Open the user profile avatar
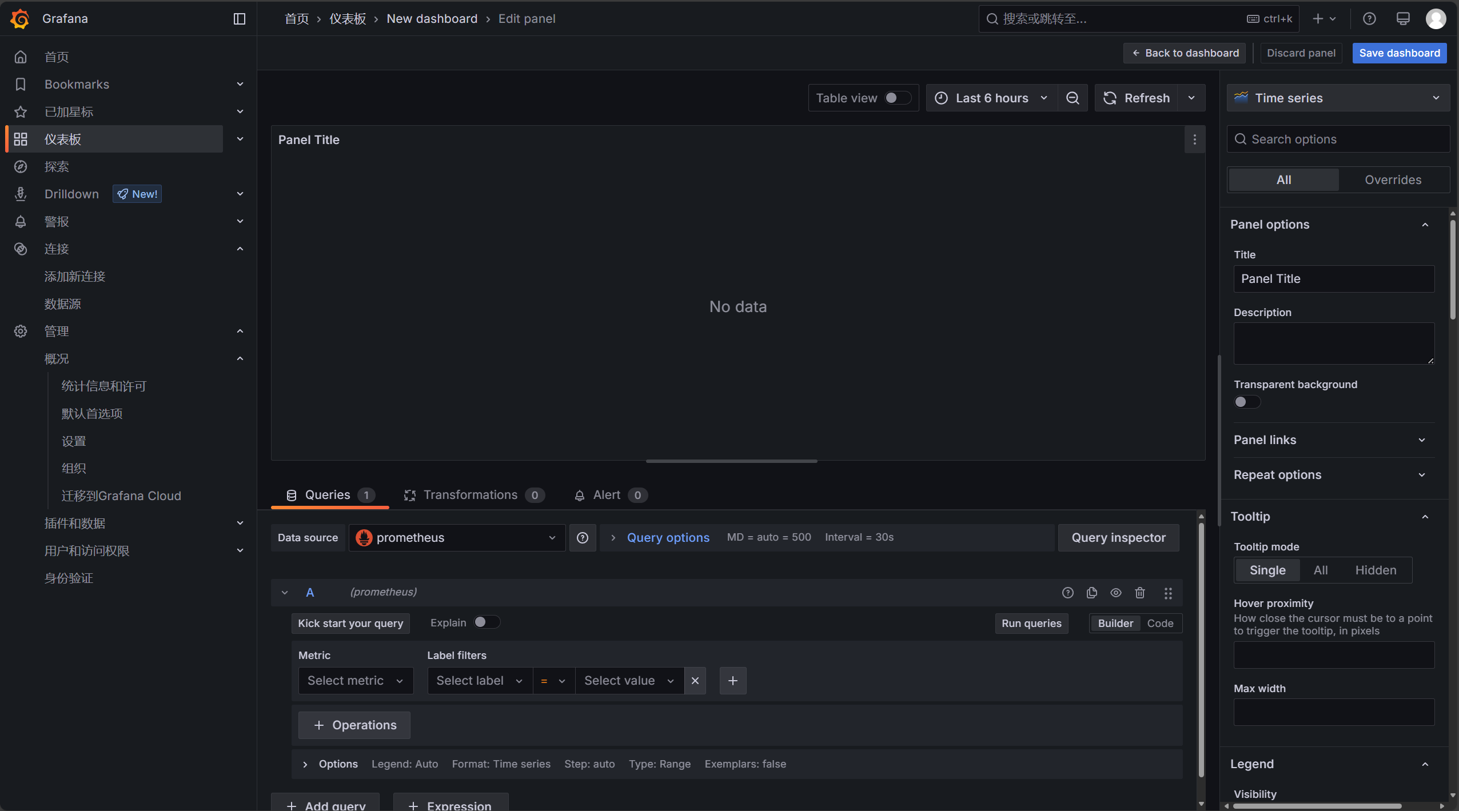 1436,19
